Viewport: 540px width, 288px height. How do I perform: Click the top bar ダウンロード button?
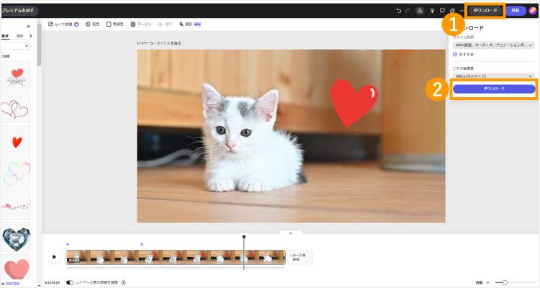pyautogui.click(x=485, y=11)
